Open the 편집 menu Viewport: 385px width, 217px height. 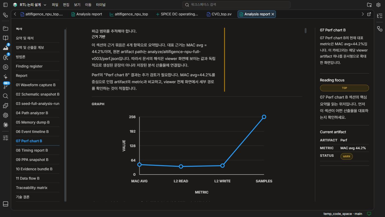(x=66, y=5)
